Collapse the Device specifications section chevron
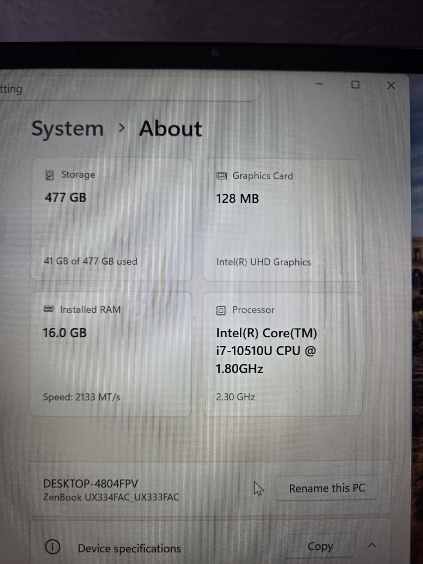The image size is (423, 564). pyautogui.click(x=372, y=546)
